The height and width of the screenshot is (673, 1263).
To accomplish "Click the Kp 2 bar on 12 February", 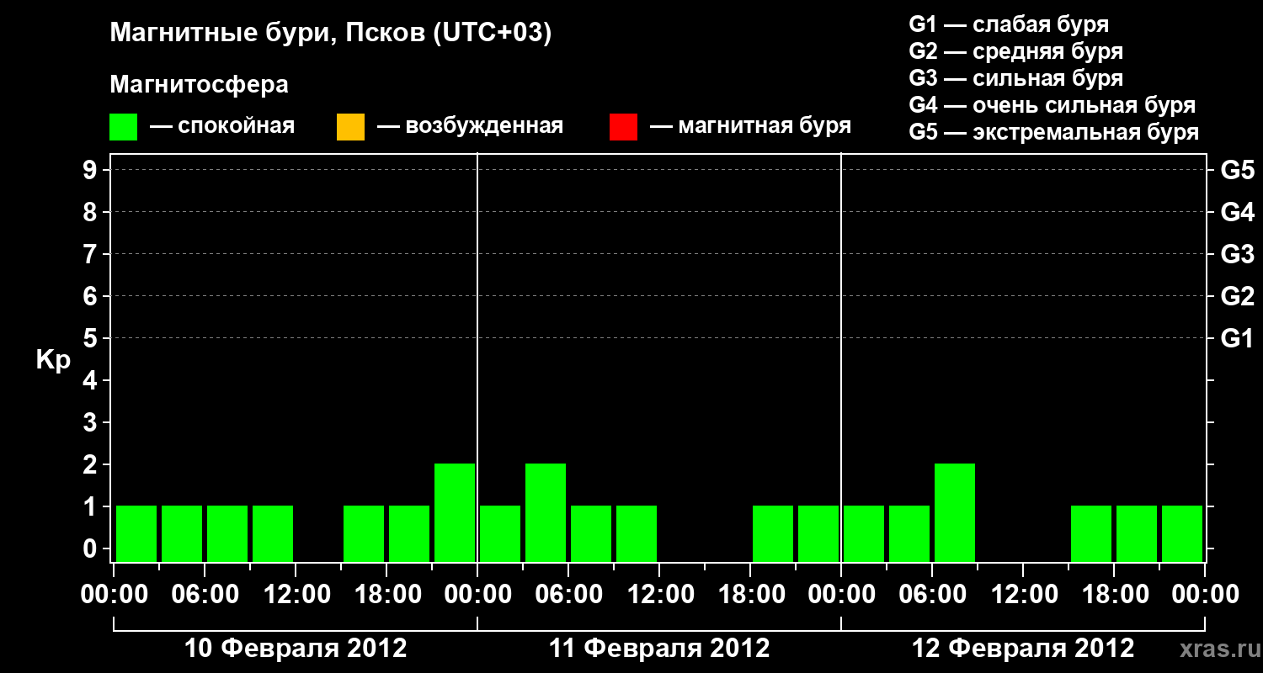I will [x=955, y=512].
